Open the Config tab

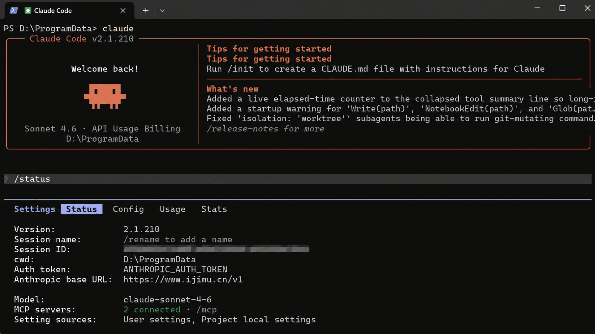point(128,209)
